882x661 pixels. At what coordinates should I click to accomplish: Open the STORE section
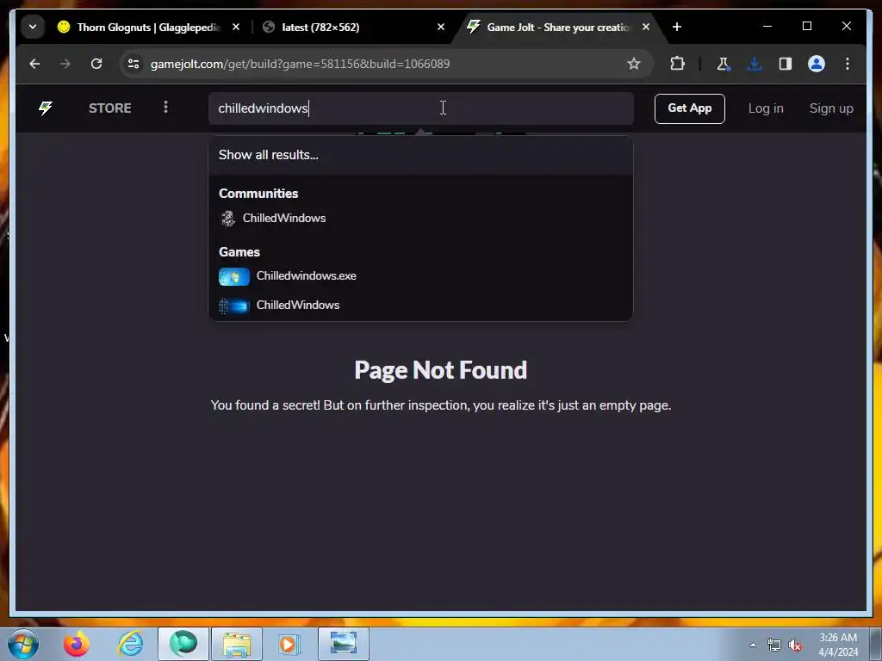(x=109, y=108)
